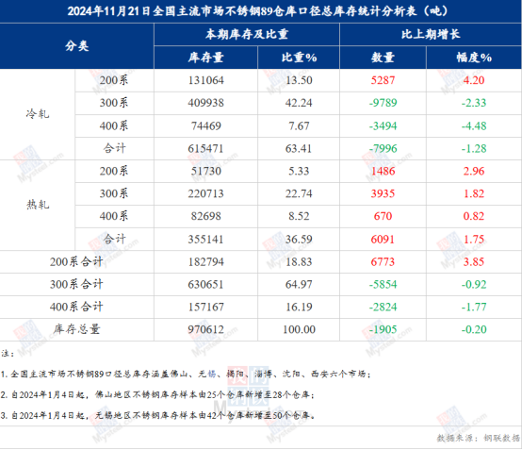This screenshot has width=522, height=450.
Task: Click the 数据来源：钢联数据 source text
Action: click(478, 438)
